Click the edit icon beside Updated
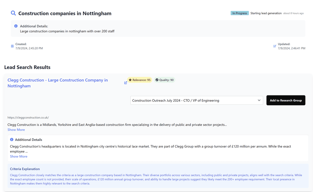Viewport: 313px width, 192px height. [x=274, y=46]
